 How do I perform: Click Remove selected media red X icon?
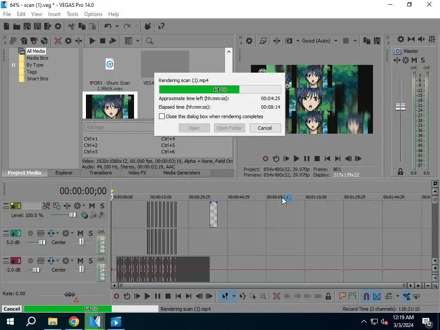(58, 41)
